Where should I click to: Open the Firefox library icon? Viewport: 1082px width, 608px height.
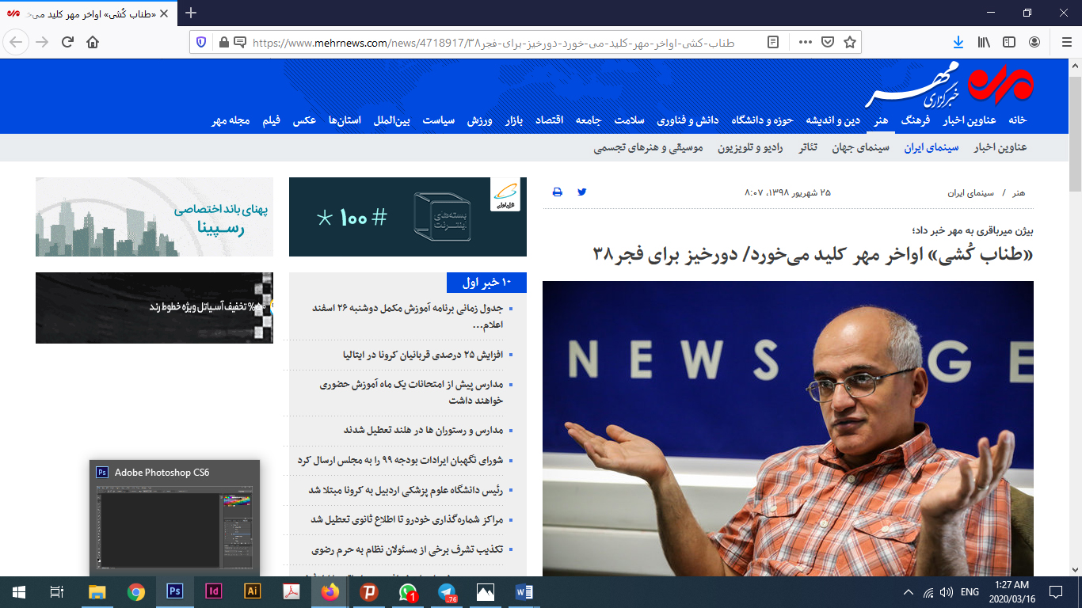point(983,42)
